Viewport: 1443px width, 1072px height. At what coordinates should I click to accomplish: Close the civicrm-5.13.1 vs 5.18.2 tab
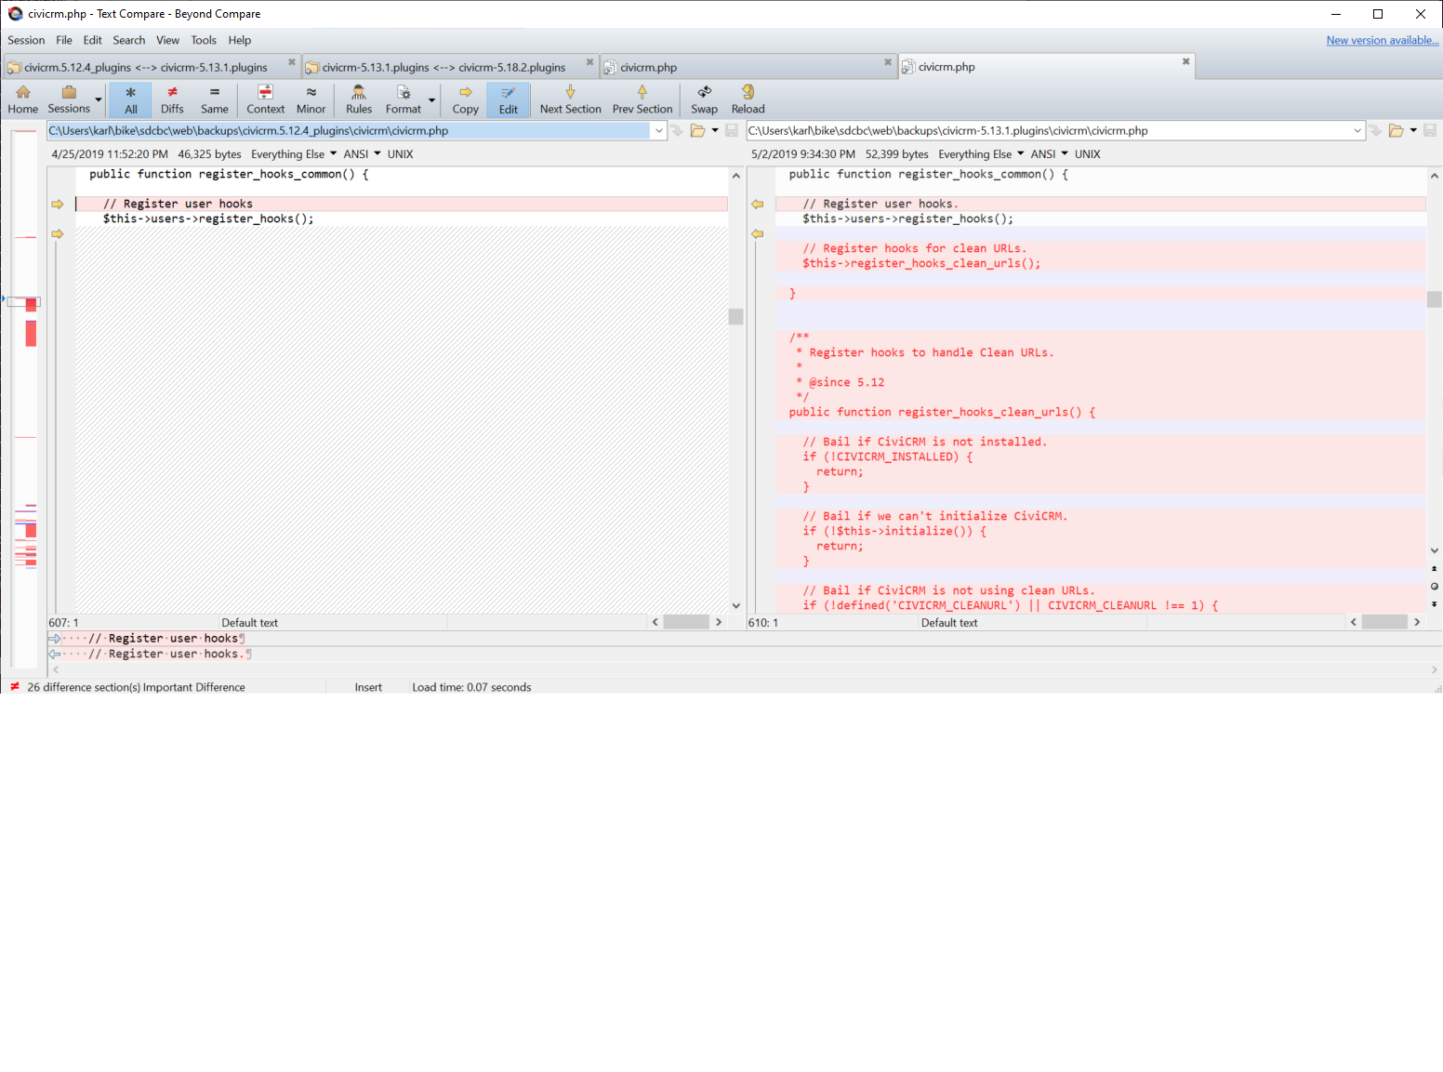(x=589, y=62)
